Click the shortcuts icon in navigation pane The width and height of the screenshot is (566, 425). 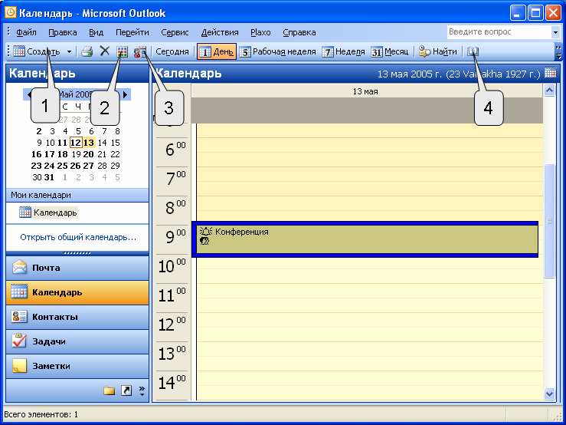tap(126, 390)
